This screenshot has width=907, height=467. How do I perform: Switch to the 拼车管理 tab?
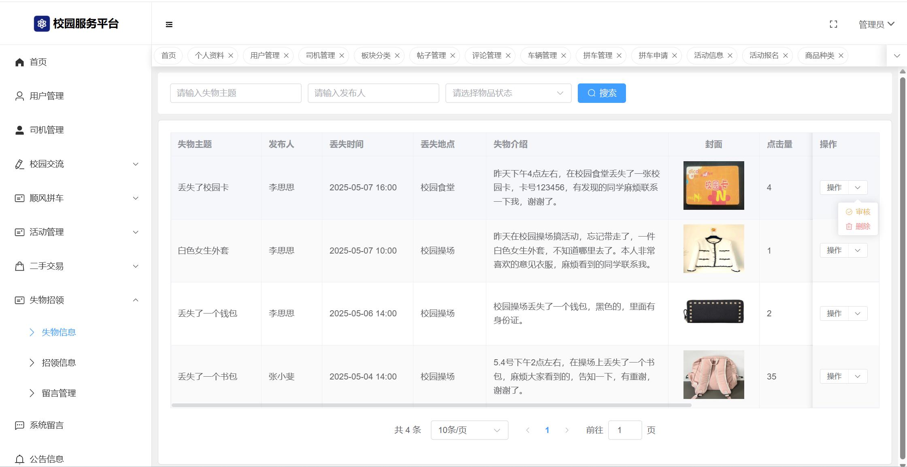click(x=597, y=56)
